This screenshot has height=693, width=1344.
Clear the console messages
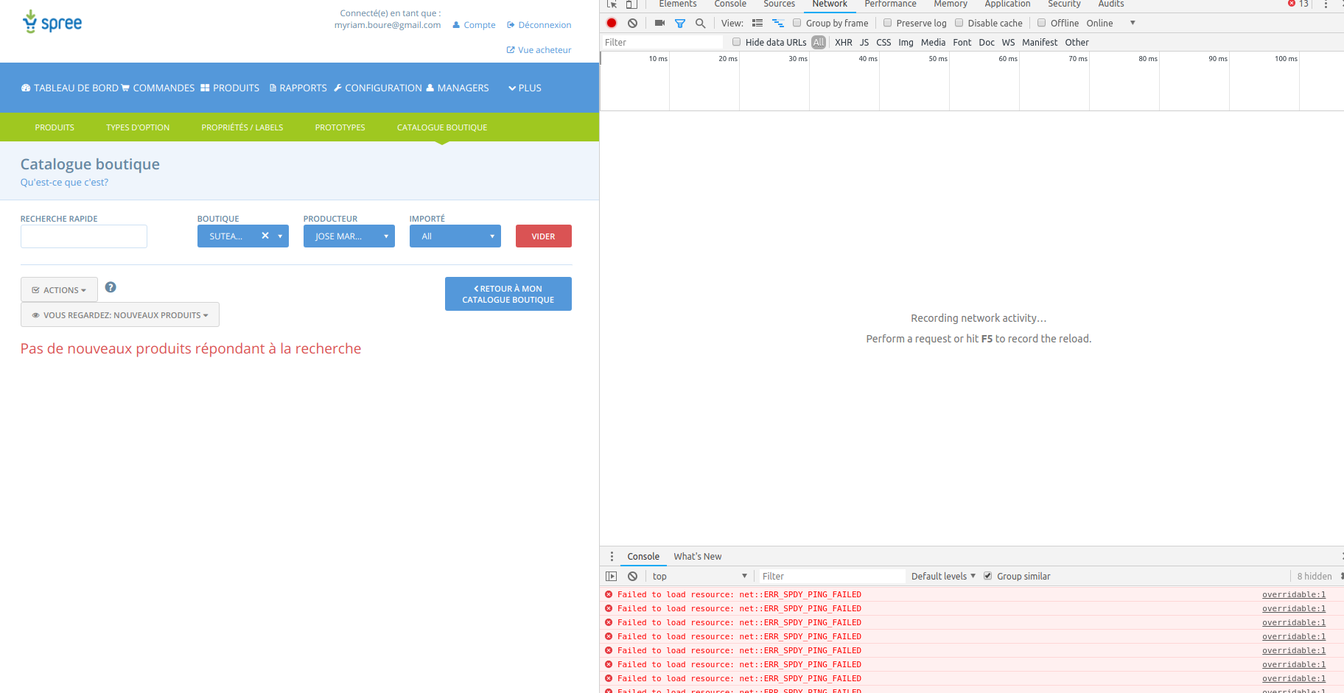[632, 577]
